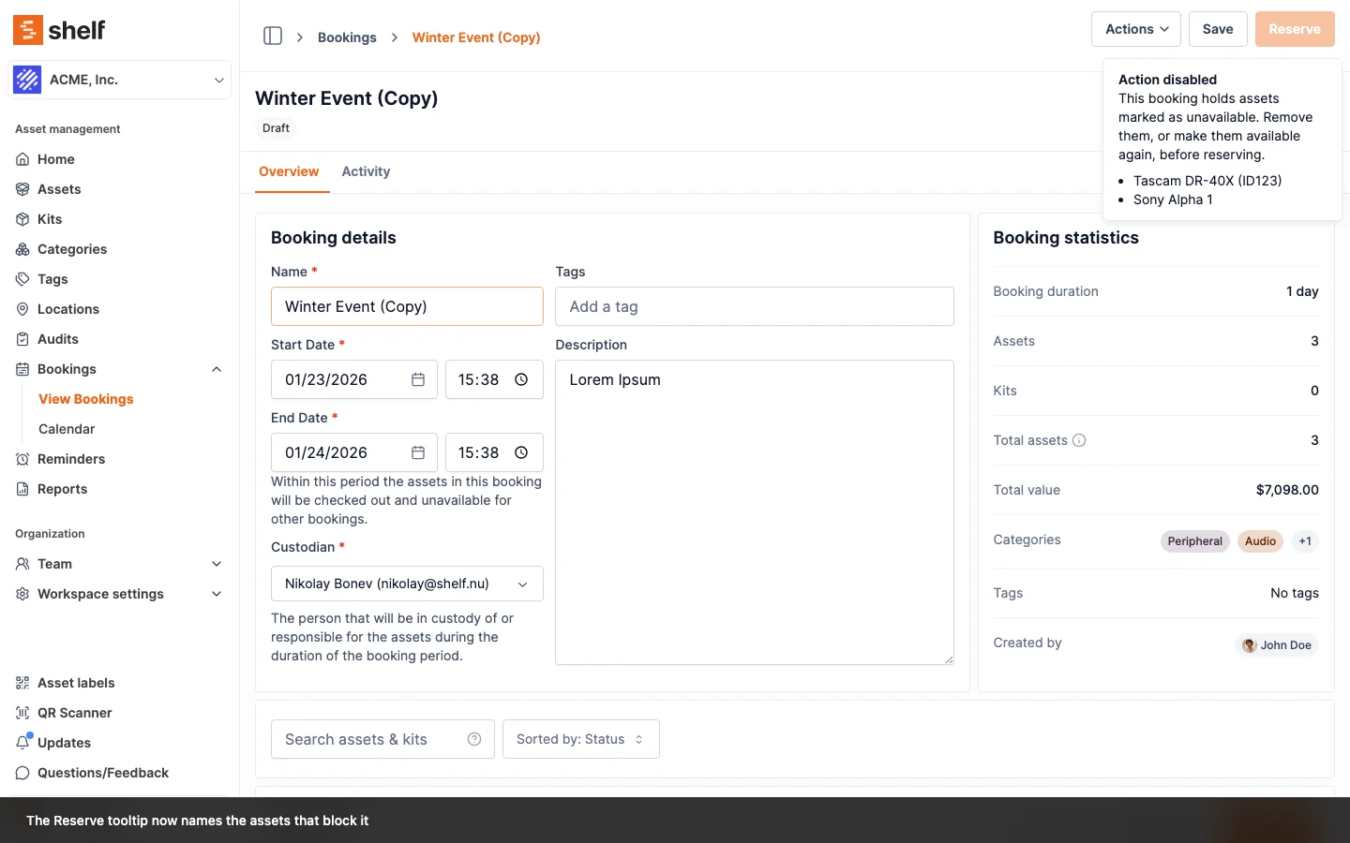Click the Total assets info icon

click(x=1079, y=440)
